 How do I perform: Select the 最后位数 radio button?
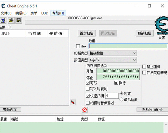122,99
